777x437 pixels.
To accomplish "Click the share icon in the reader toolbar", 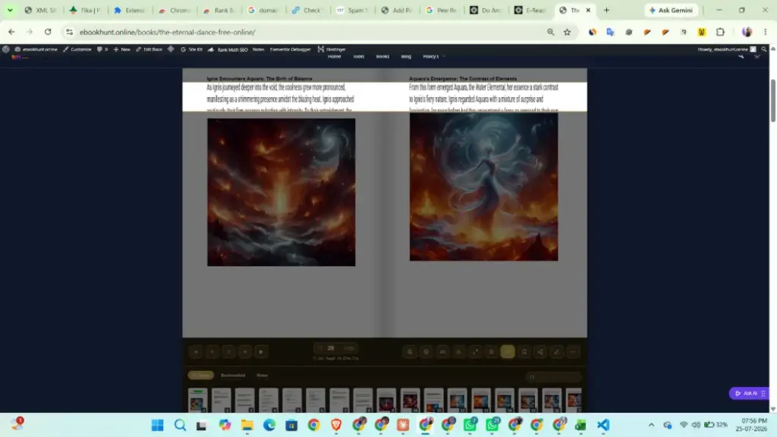I will [540, 352].
